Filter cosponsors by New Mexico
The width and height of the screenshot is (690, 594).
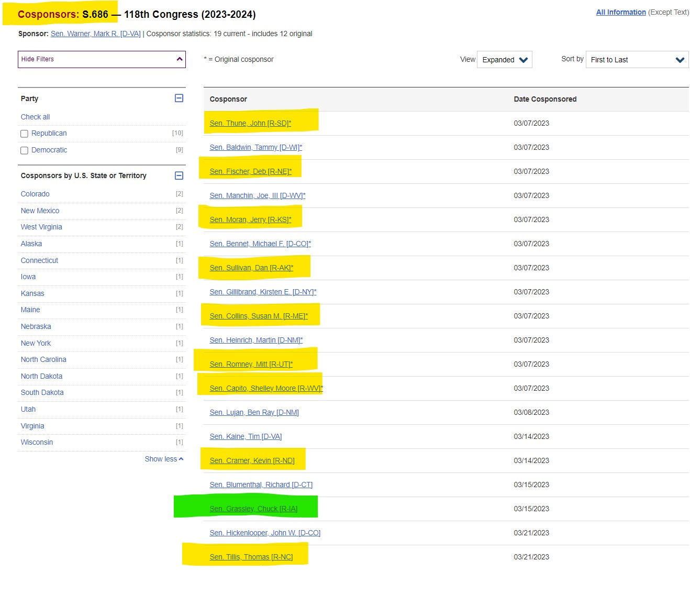pos(40,211)
